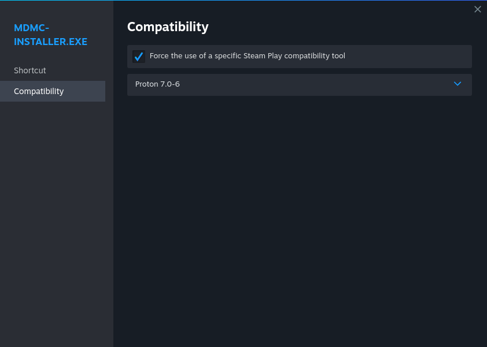This screenshot has height=347, width=487.
Task: Click the highlighted Compatibility sidebar entry
Action: [39, 91]
